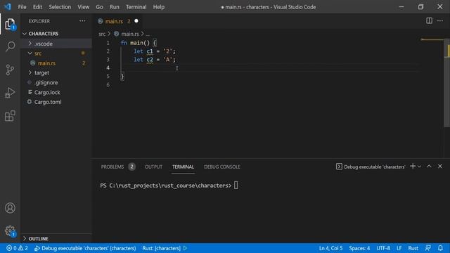Screen dimensions: 450x253
Task: Click into the terminal prompt line
Action: tap(169, 186)
